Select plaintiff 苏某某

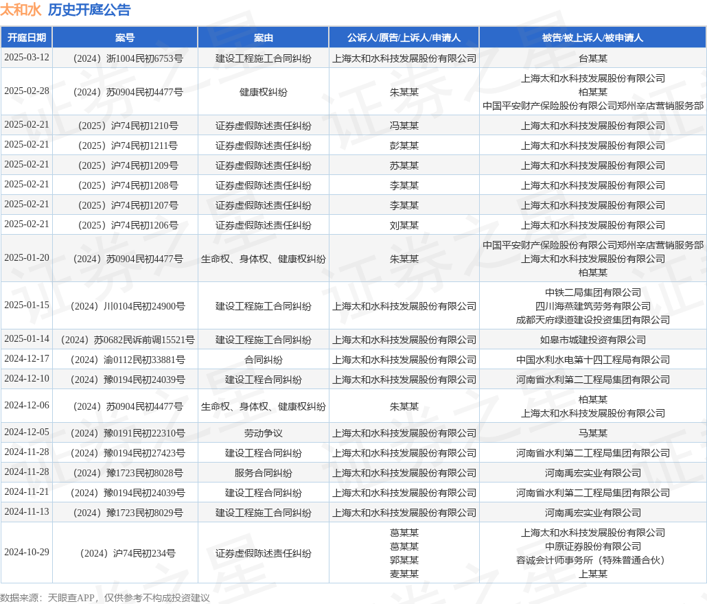point(404,165)
